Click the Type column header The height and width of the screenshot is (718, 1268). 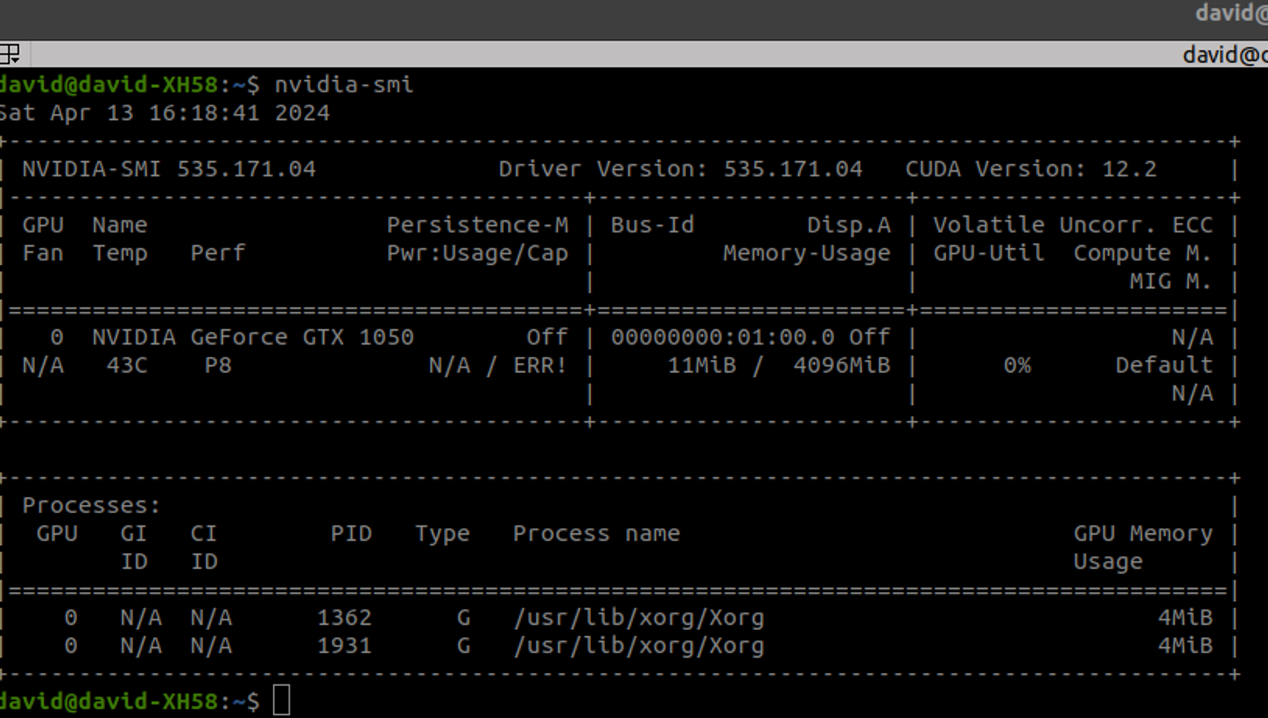point(442,534)
